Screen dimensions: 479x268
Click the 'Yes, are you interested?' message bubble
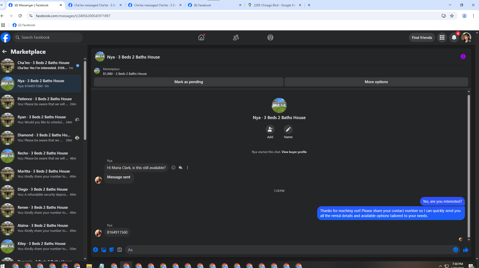click(x=442, y=201)
